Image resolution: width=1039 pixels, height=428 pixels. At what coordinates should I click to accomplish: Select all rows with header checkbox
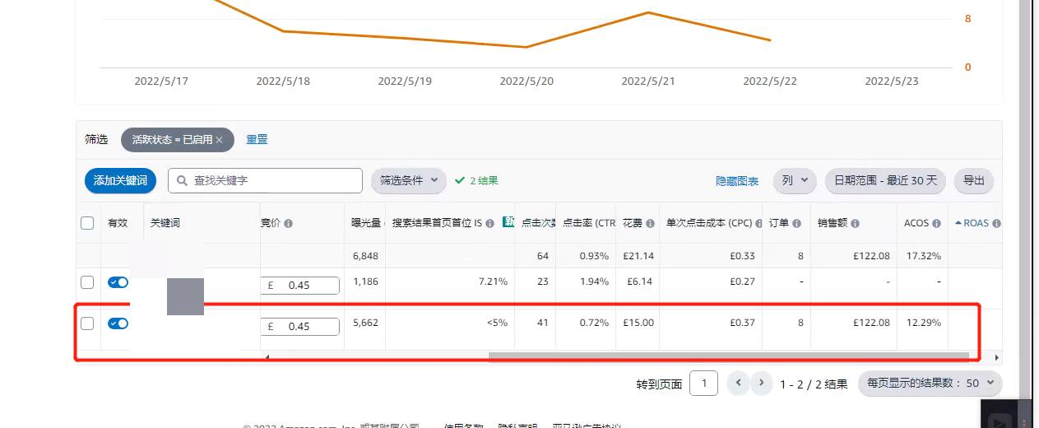87,223
